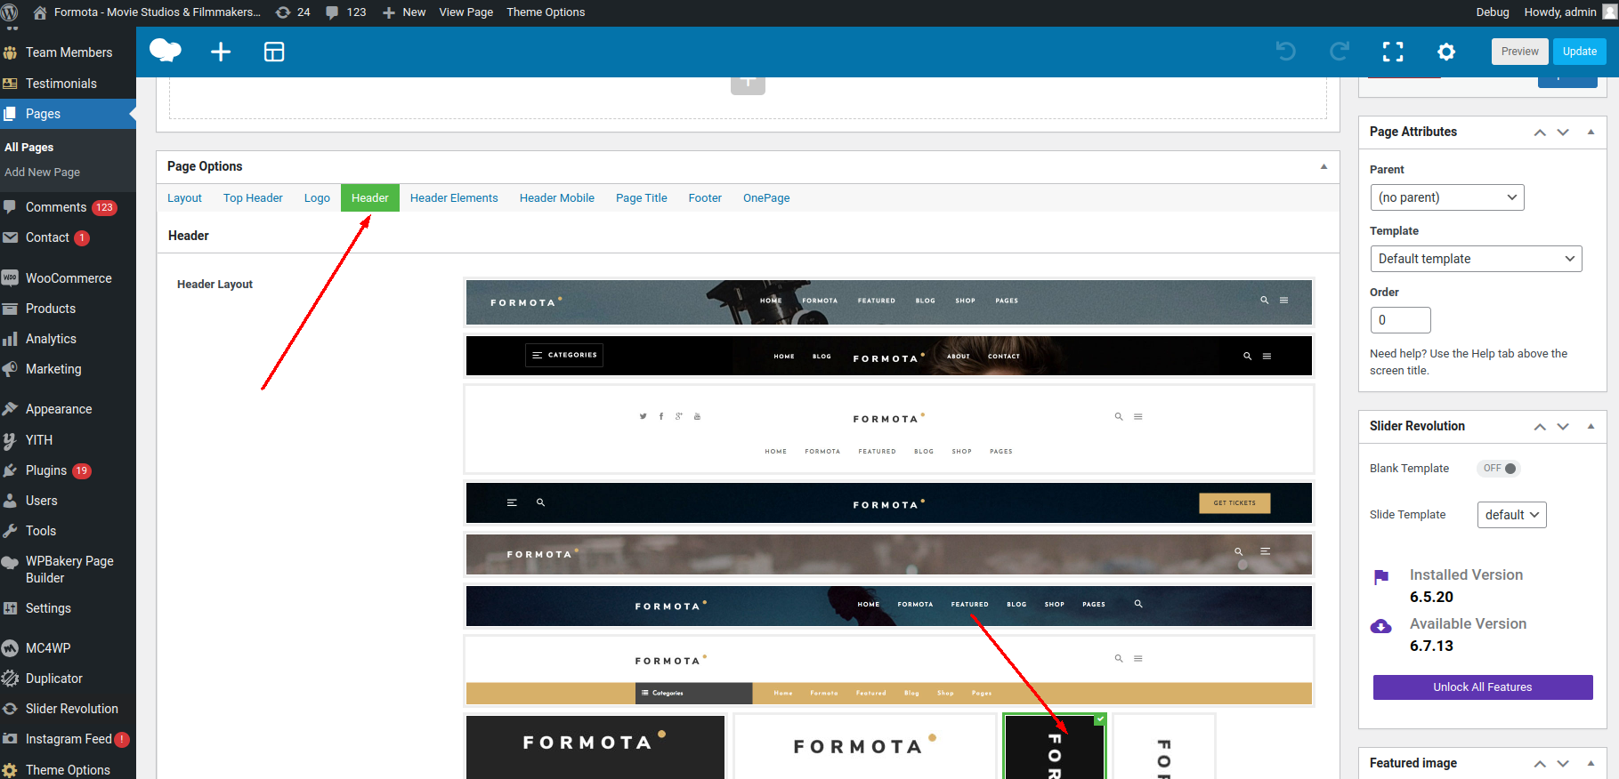The width and height of the screenshot is (1619, 779).
Task: Open Slider Revolution sidebar menu
Action: (x=68, y=709)
